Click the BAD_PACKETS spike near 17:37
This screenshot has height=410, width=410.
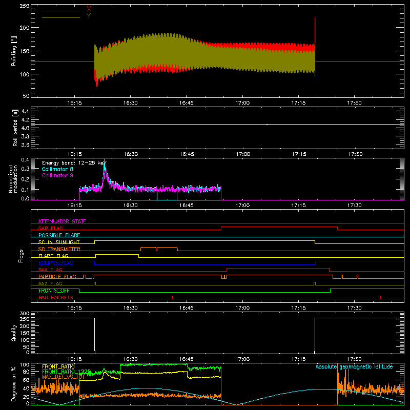pyautogui.click(x=381, y=297)
